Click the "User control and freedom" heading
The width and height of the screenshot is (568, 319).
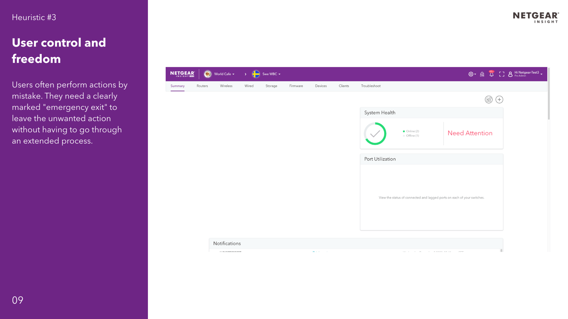tap(59, 51)
